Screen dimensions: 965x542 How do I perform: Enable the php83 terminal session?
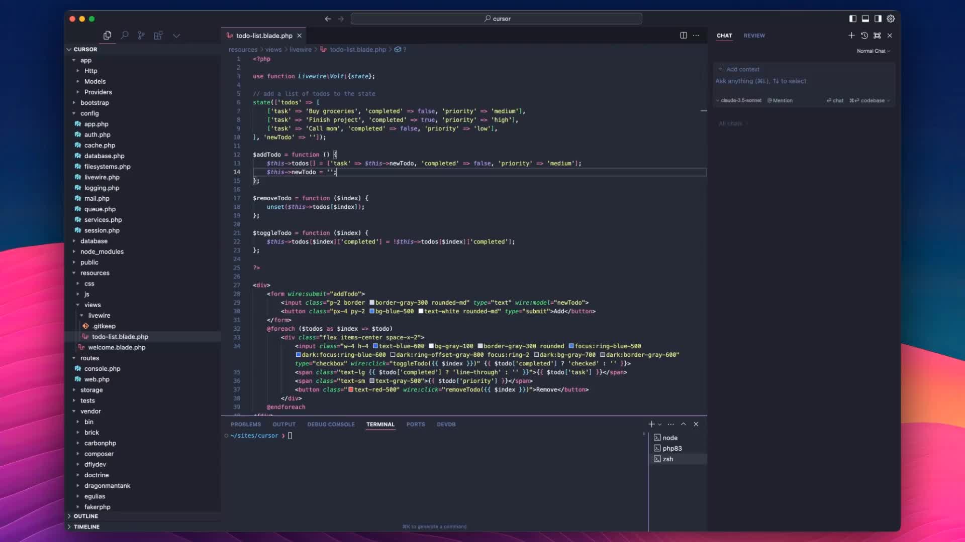click(671, 448)
